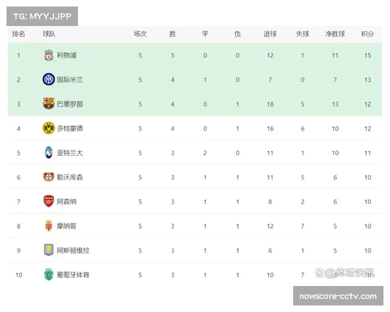Viewport: 390px width, 312px height.
Task: Select the 葡萄牙体育 team name
Action: pyautogui.click(x=73, y=275)
